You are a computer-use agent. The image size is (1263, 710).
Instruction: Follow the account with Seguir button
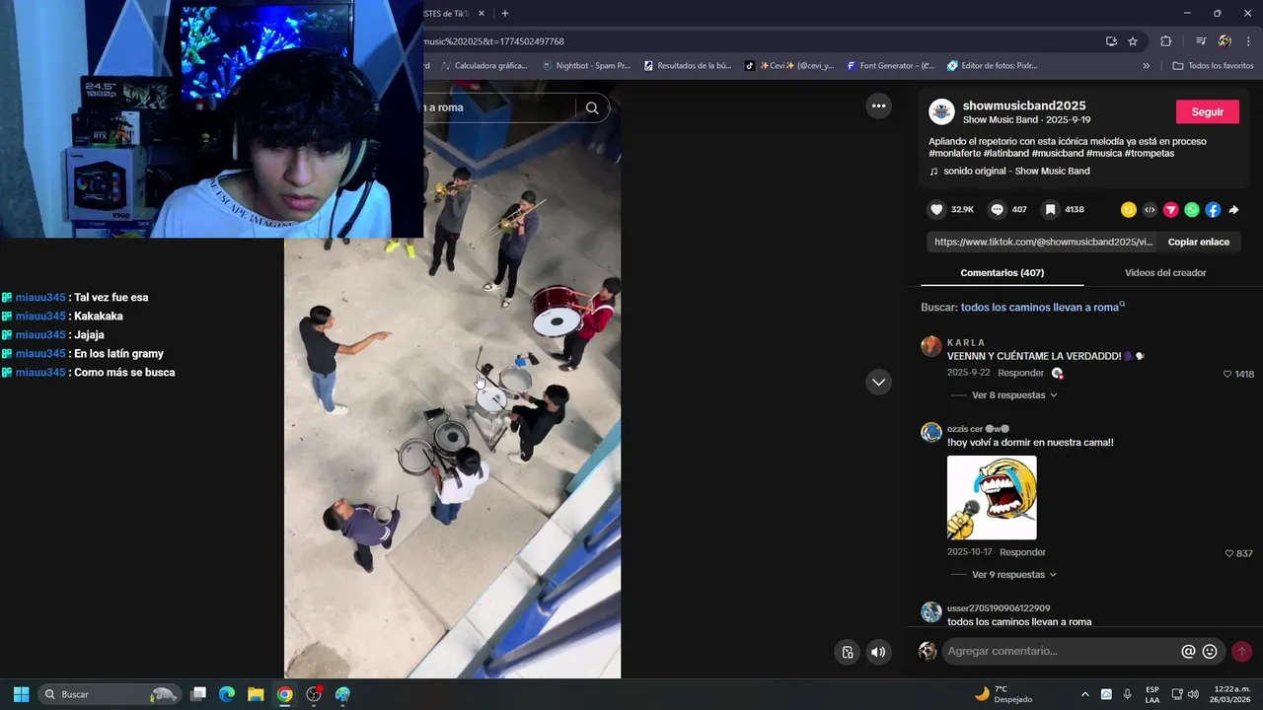pyautogui.click(x=1207, y=111)
